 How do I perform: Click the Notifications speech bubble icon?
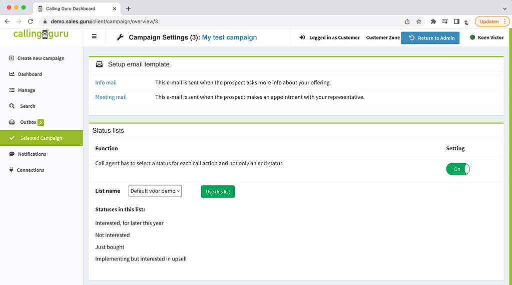tap(12, 154)
